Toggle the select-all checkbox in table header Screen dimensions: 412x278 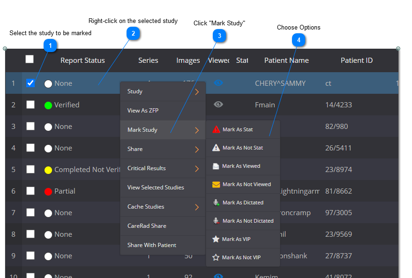[30, 59]
